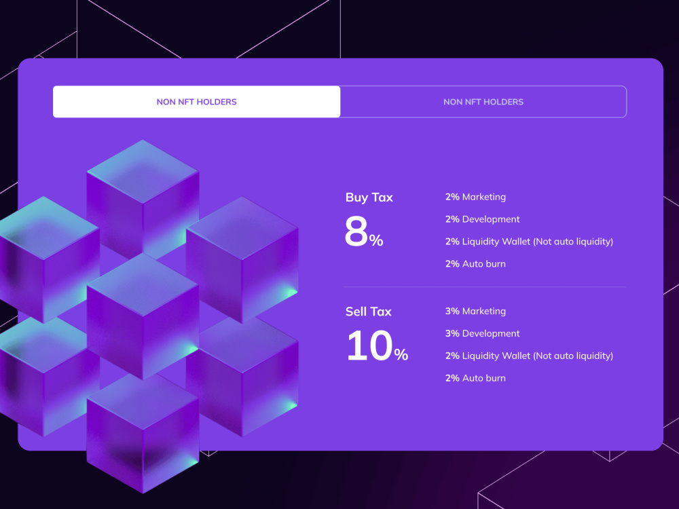679x509 pixels.
Task: Click the 3% Development line
Action: click(x=482, y=333)
